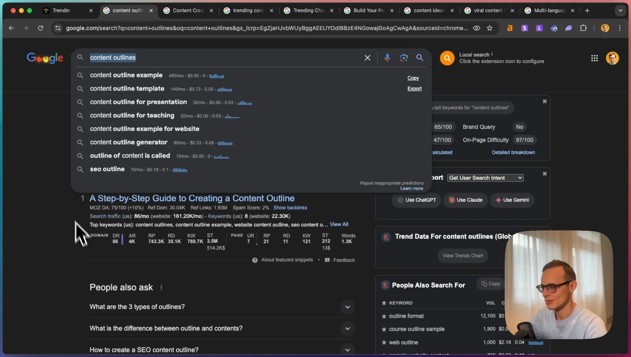Click the Export link in suggestions
631x357 pixels.
click(x=414, y=89)
